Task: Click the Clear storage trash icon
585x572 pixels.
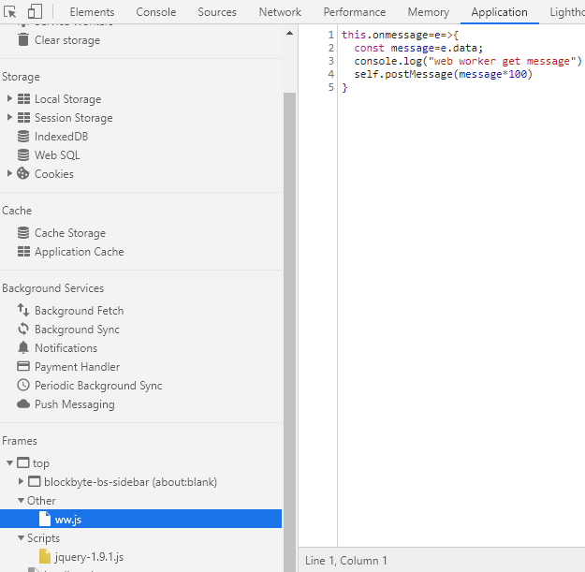Action: point(23,40)
